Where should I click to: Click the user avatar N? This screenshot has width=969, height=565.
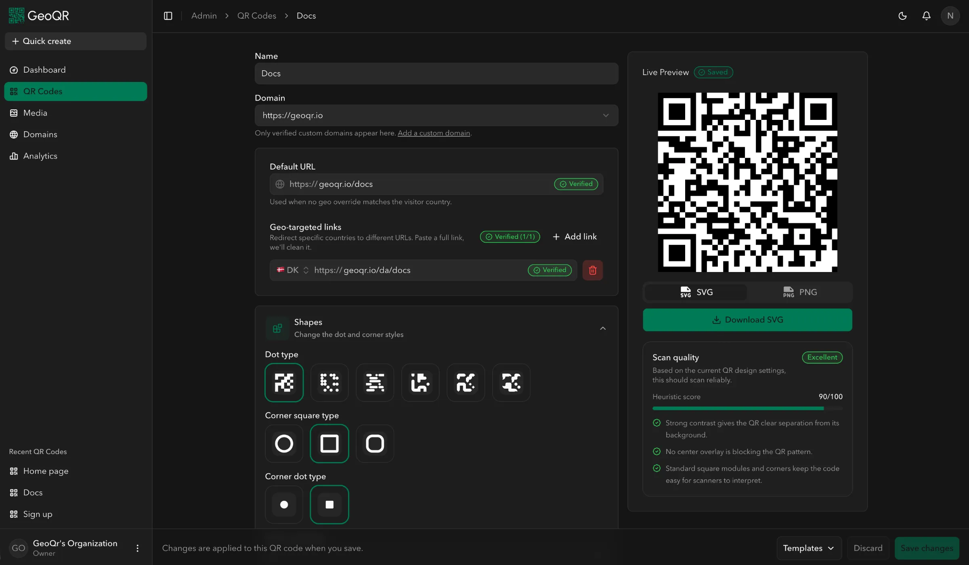click(950, 16)
